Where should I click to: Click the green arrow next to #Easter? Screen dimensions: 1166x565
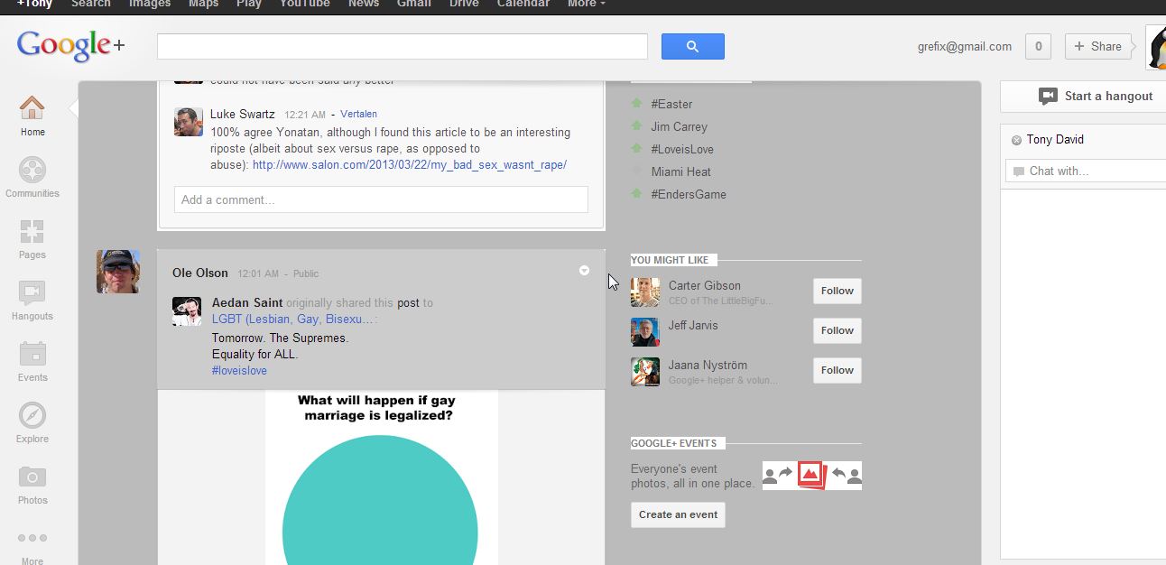[636, 103]
